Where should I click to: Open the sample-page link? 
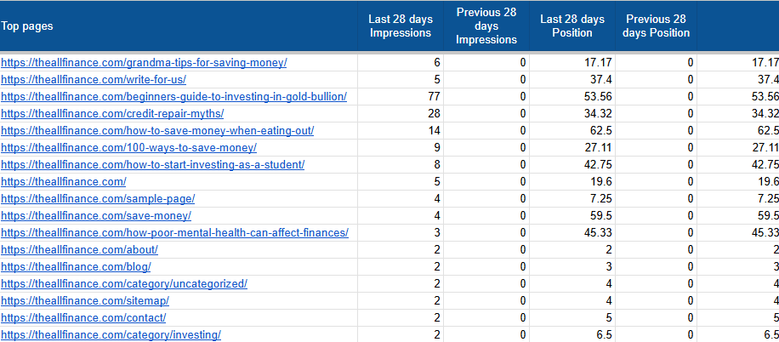pos(98,199)
